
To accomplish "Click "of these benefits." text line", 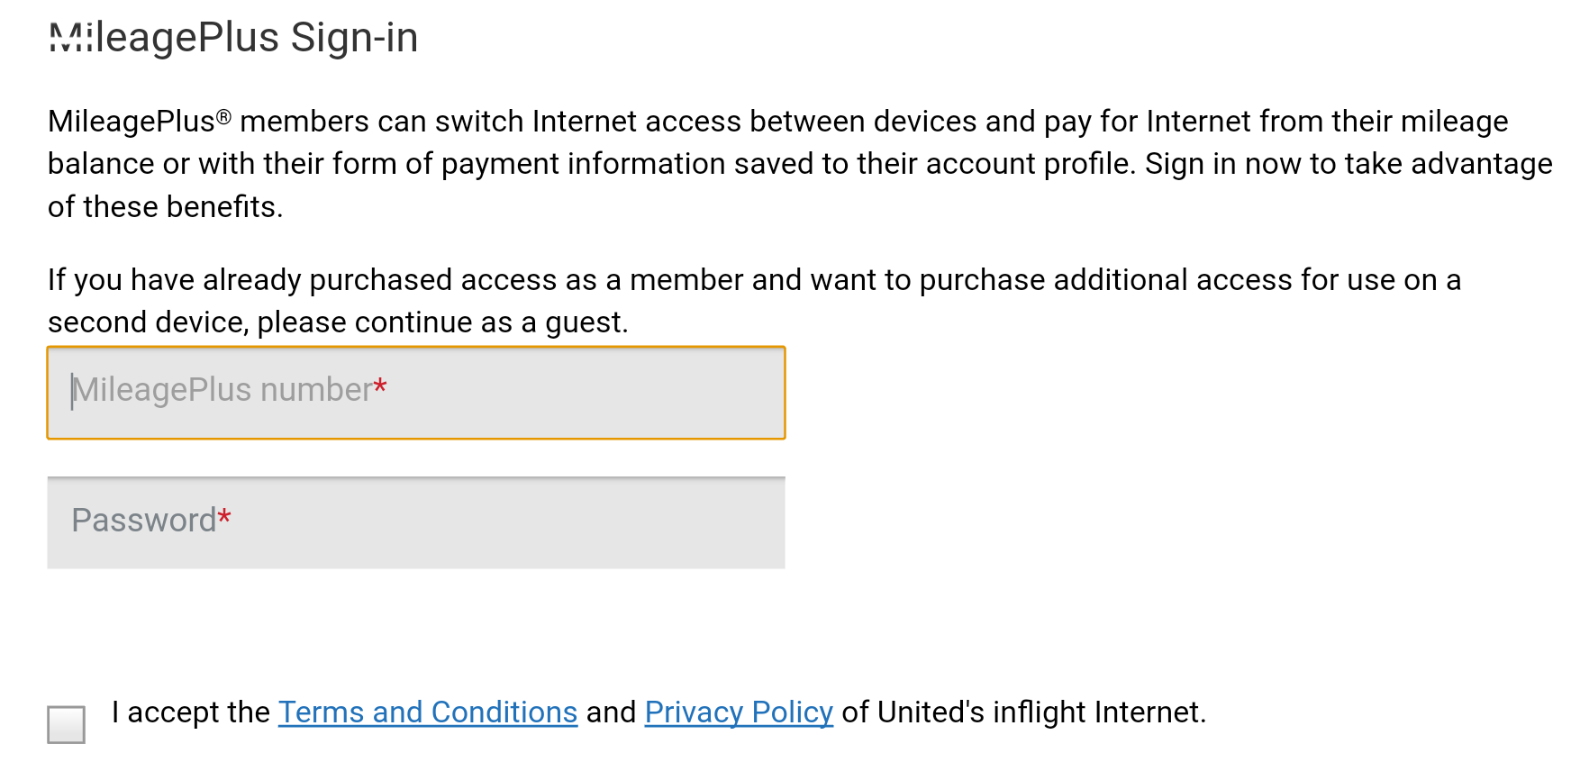I will 165,207.
